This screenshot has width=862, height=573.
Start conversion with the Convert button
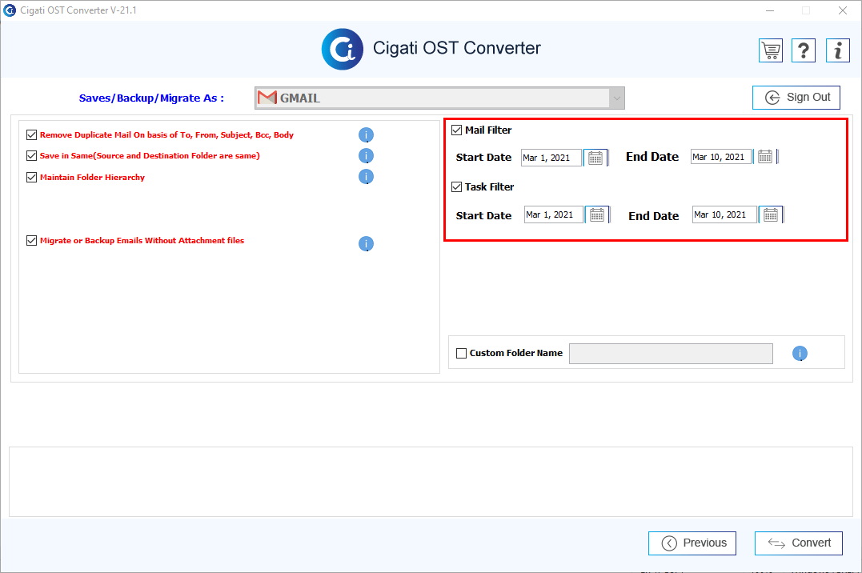tap(798, 543)
